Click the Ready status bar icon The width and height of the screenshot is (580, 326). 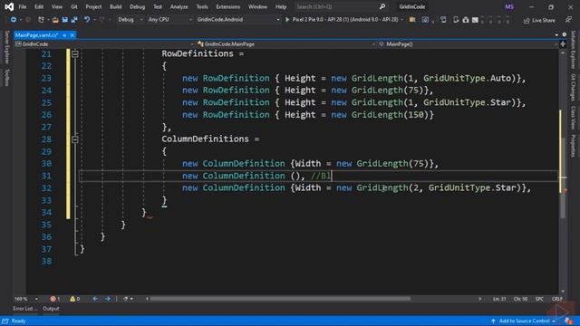5,321
